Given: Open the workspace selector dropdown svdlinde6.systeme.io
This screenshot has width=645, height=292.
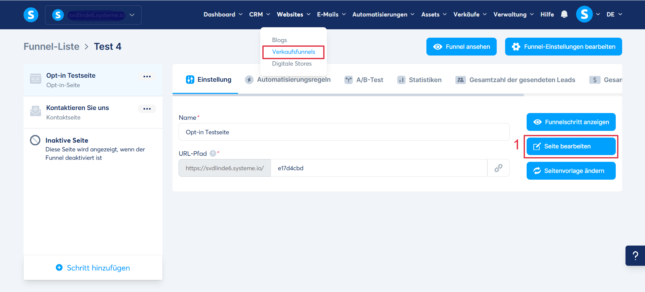Looking at the screenshot, I should (93, 15).
